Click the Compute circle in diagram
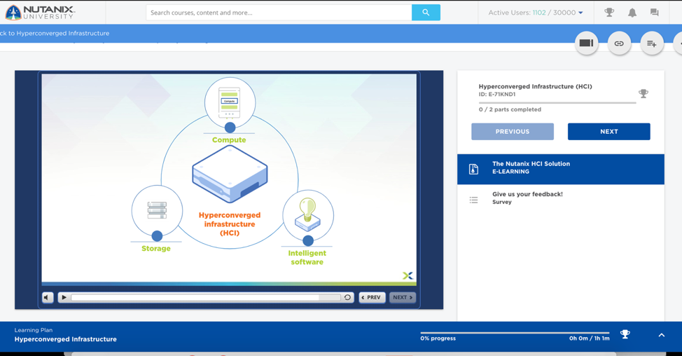Screen dimensions: 682x356 coord(230,103)
